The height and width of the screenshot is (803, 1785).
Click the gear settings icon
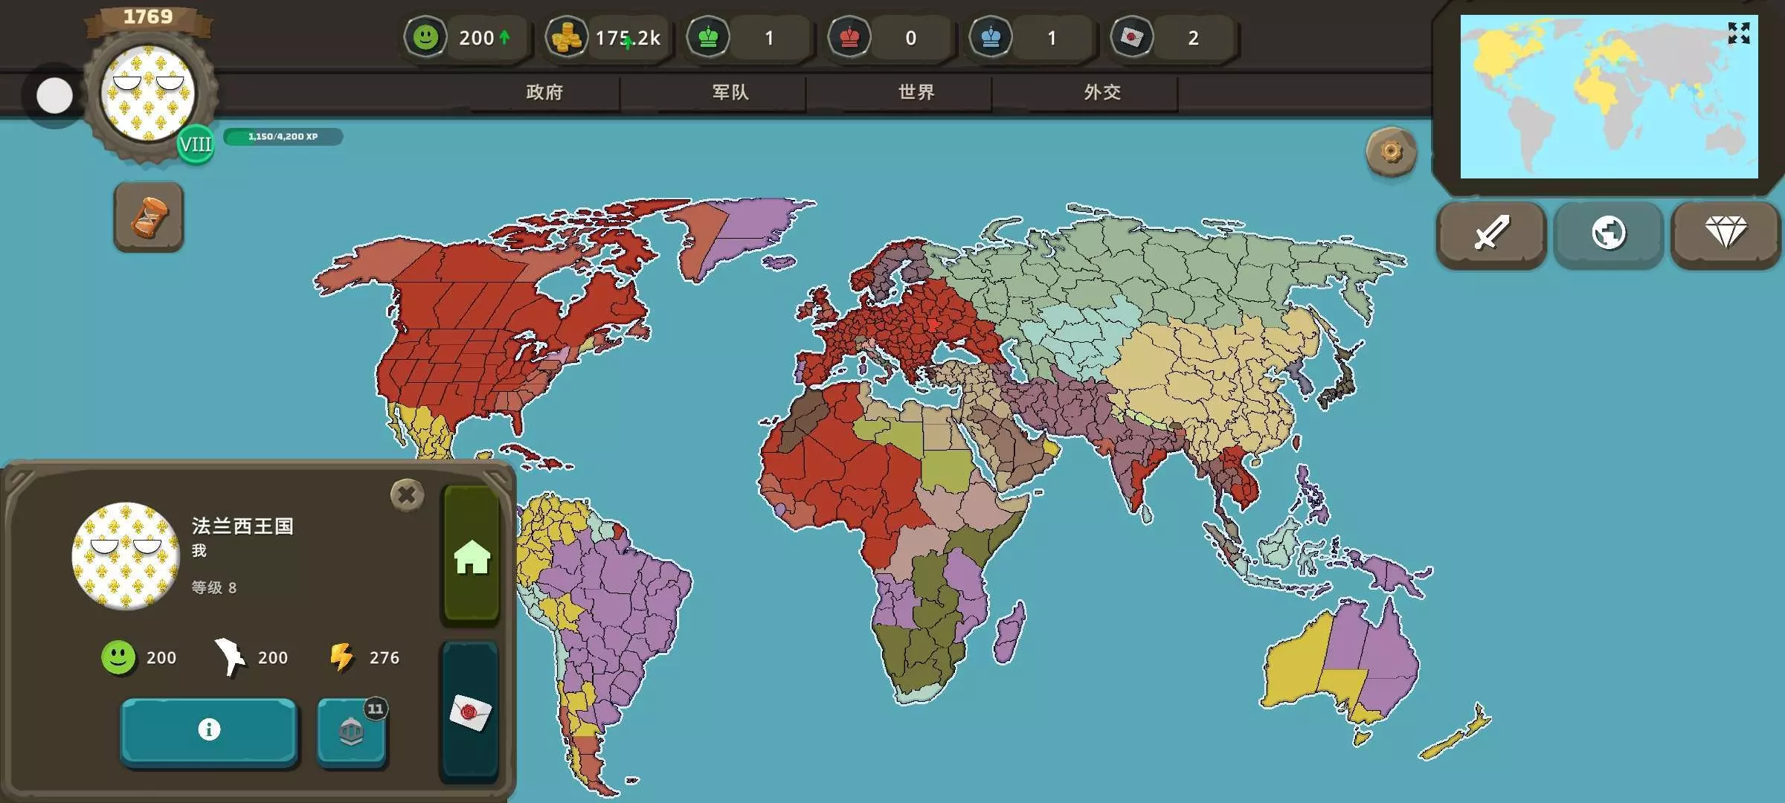[1391, 152]
